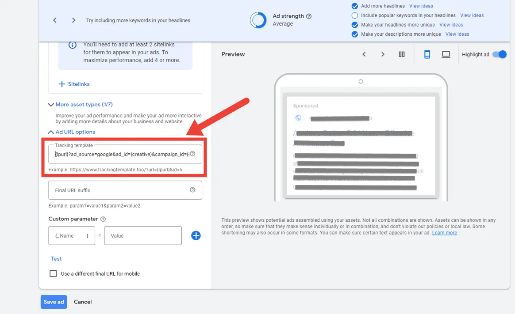Select mobile device preview
This screenshot has width=515, height=314.
(x=427, y=54)
